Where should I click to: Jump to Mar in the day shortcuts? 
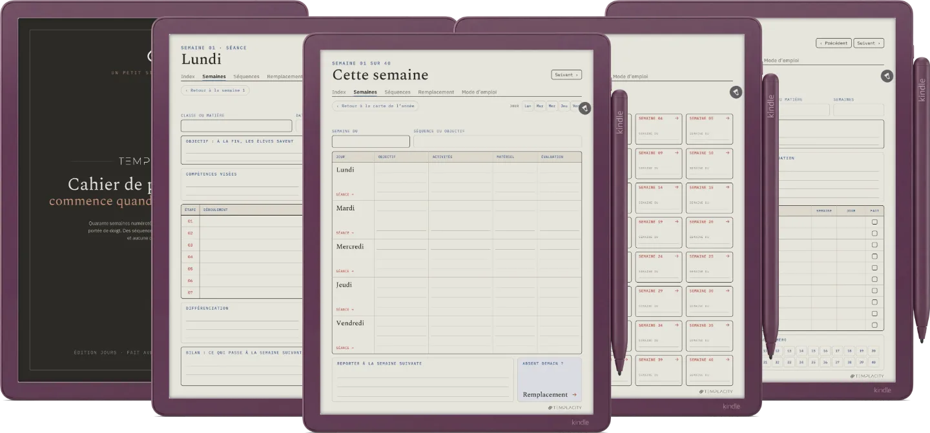pos(540,106)
